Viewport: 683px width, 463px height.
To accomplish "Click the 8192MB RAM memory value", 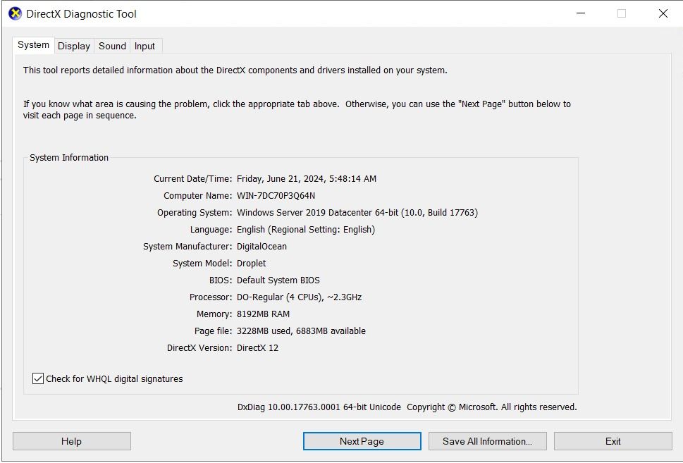I will point(263,314).
